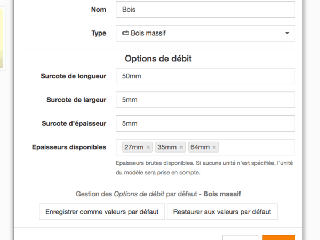Click the wood icon in Type dropdown
320x240 pixels.
click(x=125, y=33)
